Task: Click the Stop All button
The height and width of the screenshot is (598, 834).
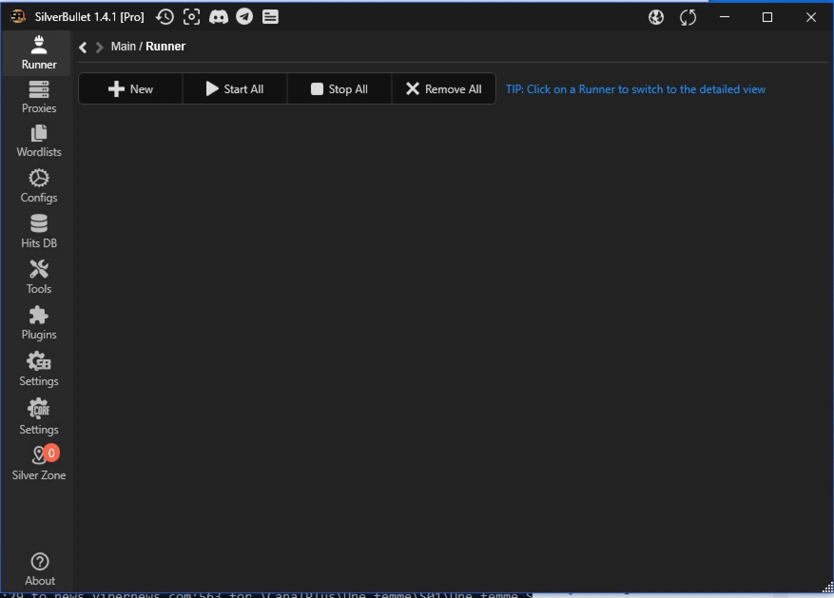Action: point(339,89)
